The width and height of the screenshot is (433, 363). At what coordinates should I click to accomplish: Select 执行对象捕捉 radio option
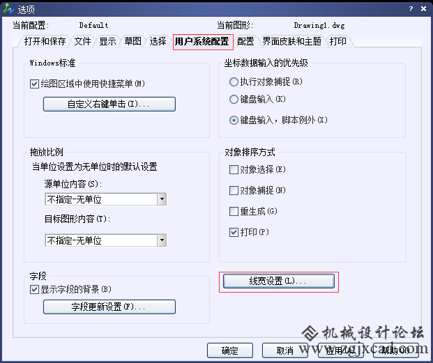click(x=234, y=82)
